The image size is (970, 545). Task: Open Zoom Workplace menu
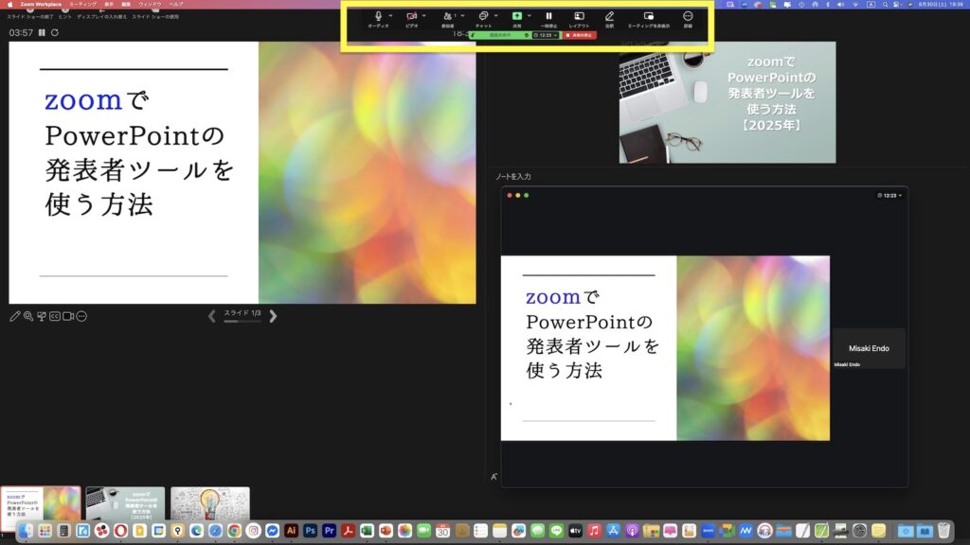(x=41, y=5)
